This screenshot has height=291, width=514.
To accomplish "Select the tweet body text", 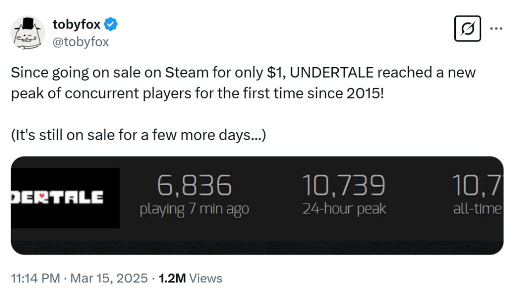I will [x=201, y=83].
